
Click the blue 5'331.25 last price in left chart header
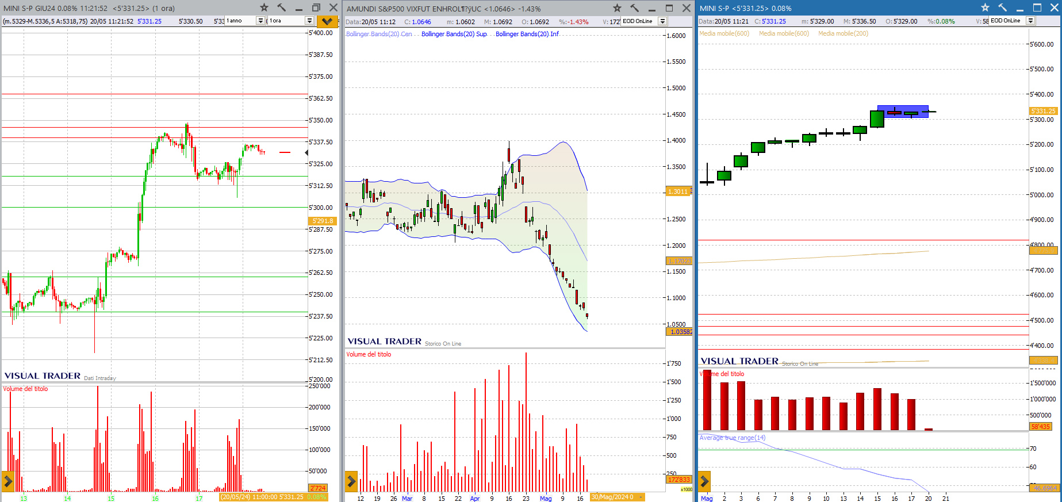click(x=149, y=21)
